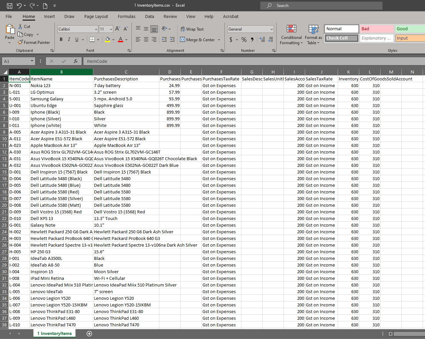
Task: Align cell text to the left
Action: pyautogui.click(x=138, y=40)
